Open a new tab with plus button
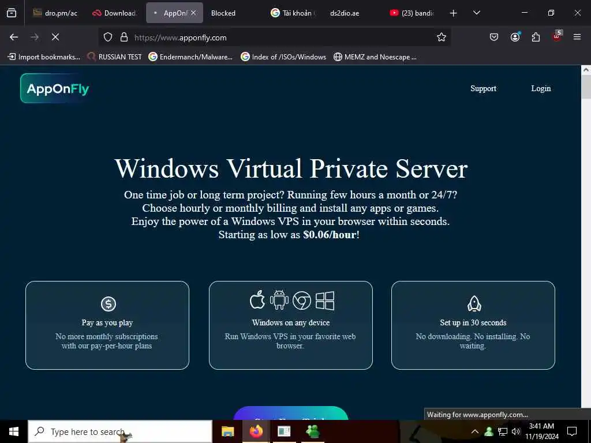 pyautogui.click(x=454, y=13)
